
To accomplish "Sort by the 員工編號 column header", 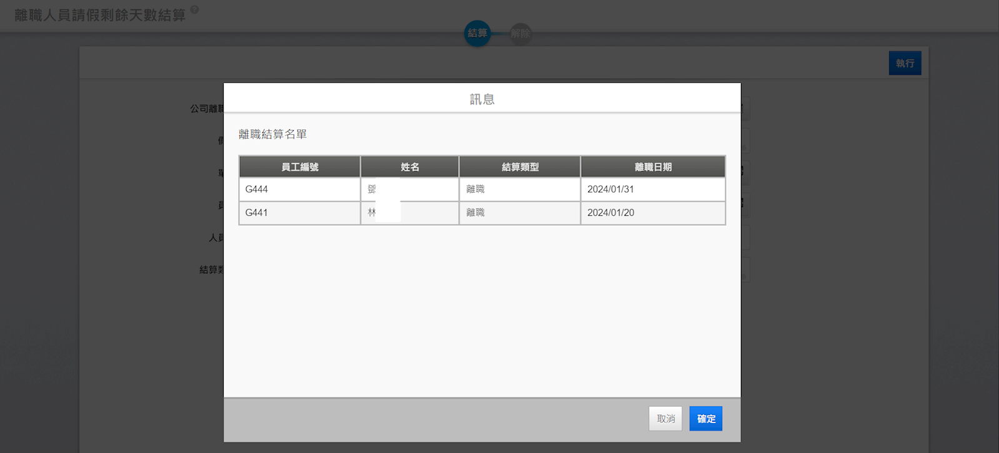I will [x=299, y=167].
